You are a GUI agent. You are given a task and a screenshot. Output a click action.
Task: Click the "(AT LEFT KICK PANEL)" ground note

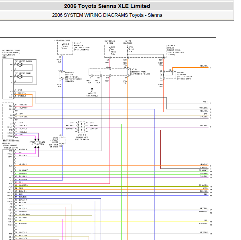(92, 95)
